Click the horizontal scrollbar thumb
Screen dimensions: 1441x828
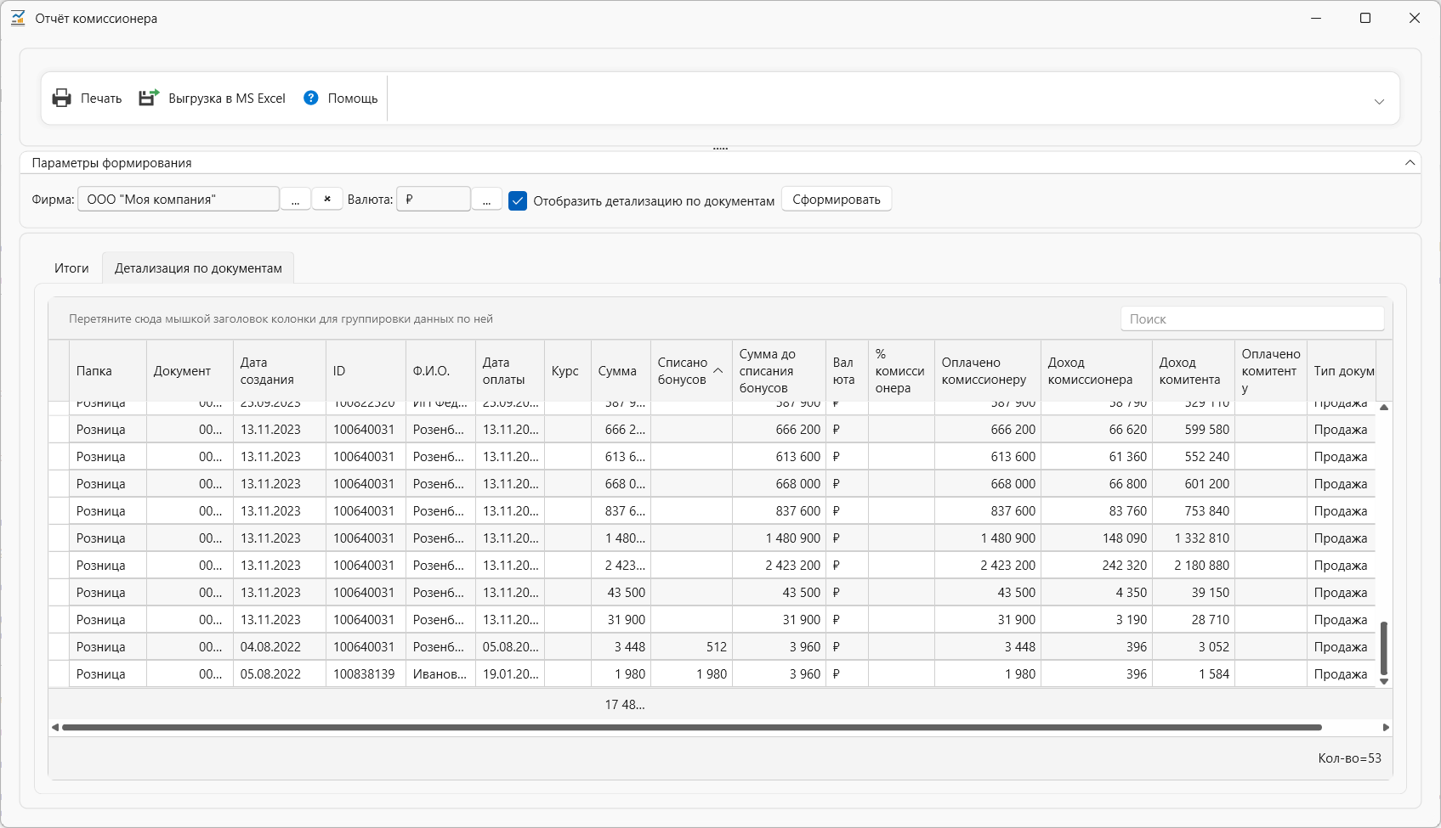pos(692,727)
